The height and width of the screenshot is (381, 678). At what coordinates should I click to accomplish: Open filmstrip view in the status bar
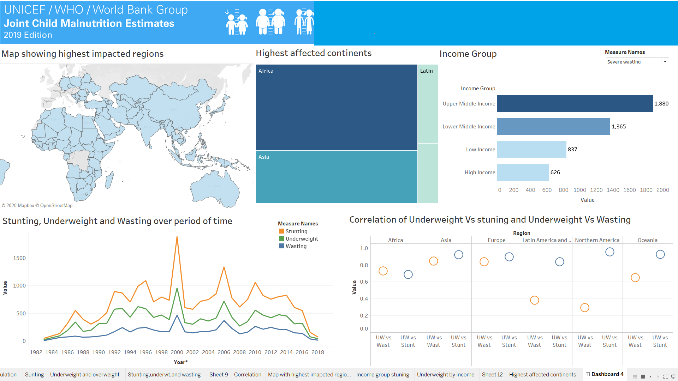635,376
